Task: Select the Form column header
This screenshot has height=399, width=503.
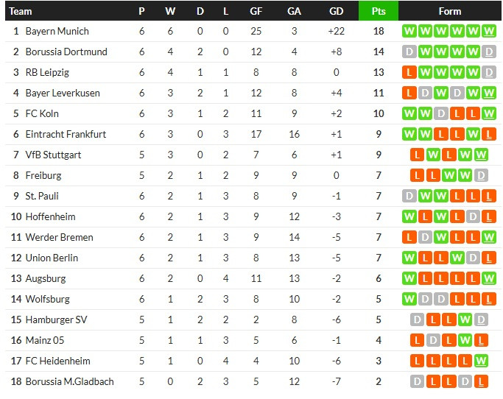Action: 449,11
